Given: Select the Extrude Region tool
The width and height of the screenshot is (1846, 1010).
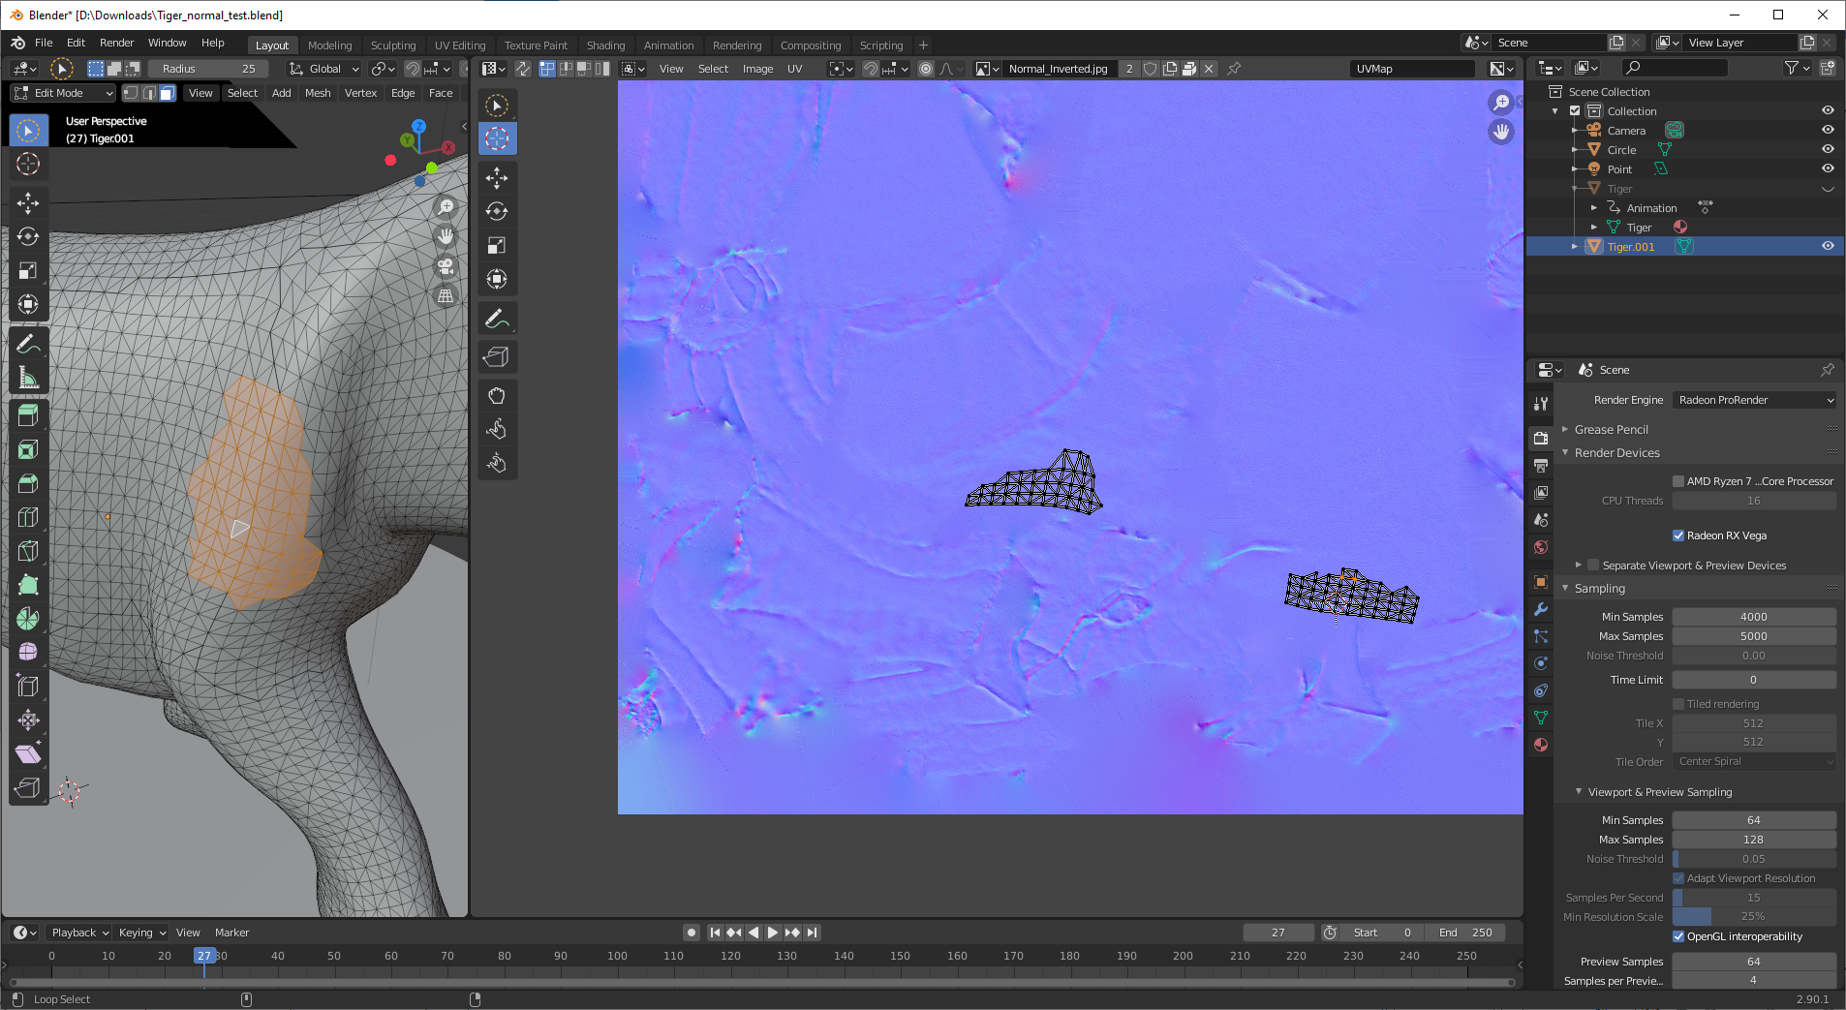Looking at the screenshot, I should coord(28,414).
